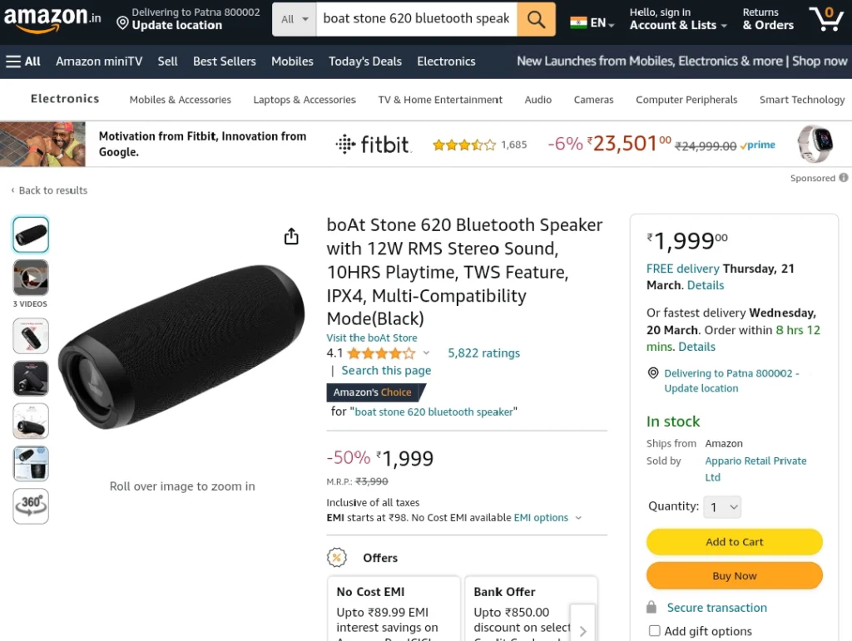Screen dimensions: 852x641
Task: Open the All hamburger menu
Action: click(23, 62)
